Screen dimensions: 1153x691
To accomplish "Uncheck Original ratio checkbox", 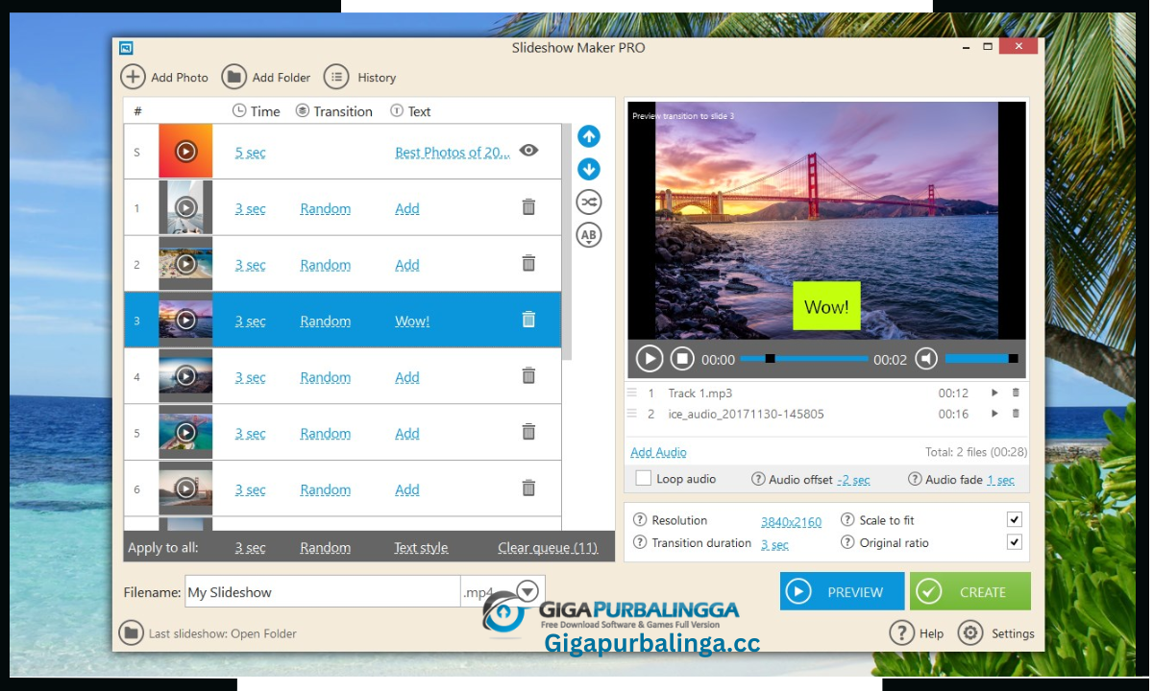I will click(x=1014, y=542).
